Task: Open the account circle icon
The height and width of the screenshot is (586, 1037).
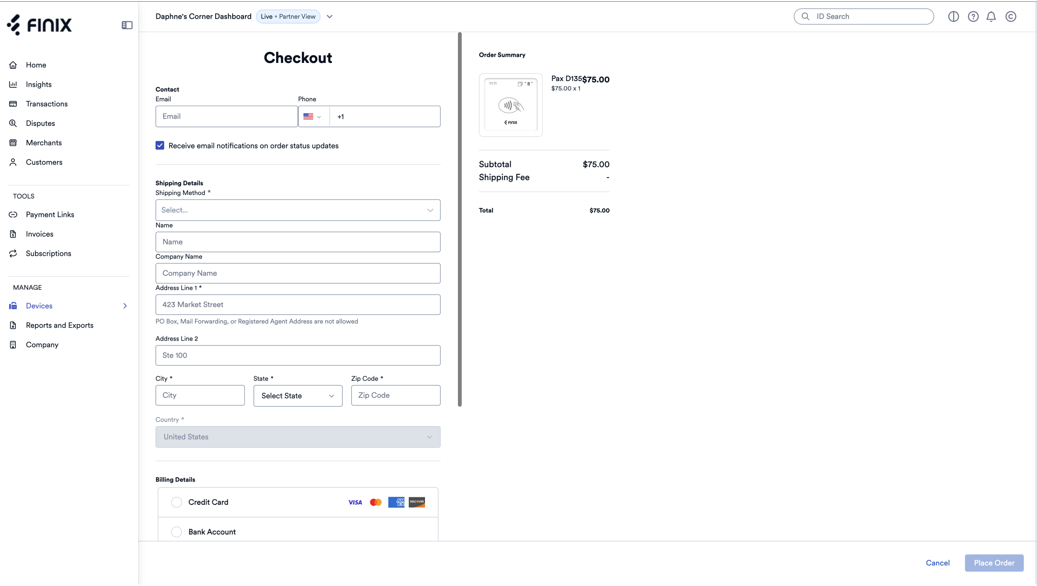Action: 1011,16
